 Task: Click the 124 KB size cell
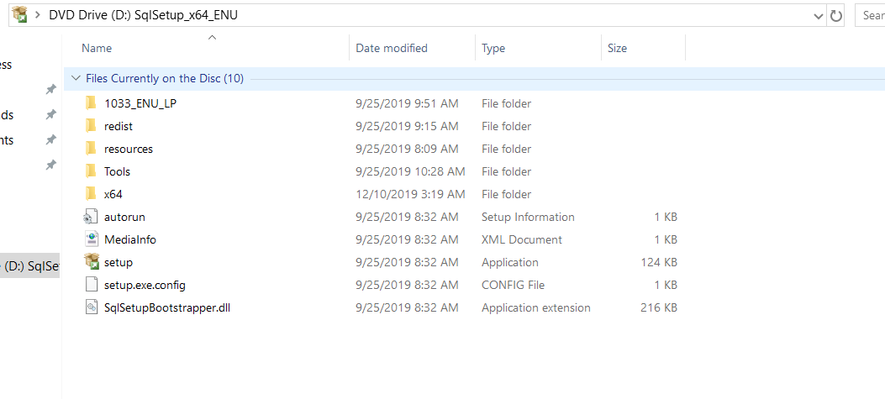[x=659, y=262]
